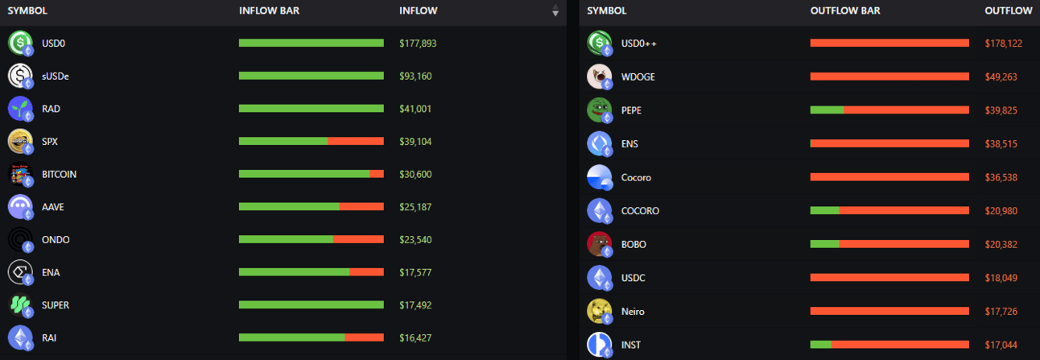Click the INFLOW BAR column header

click(269, 10)
